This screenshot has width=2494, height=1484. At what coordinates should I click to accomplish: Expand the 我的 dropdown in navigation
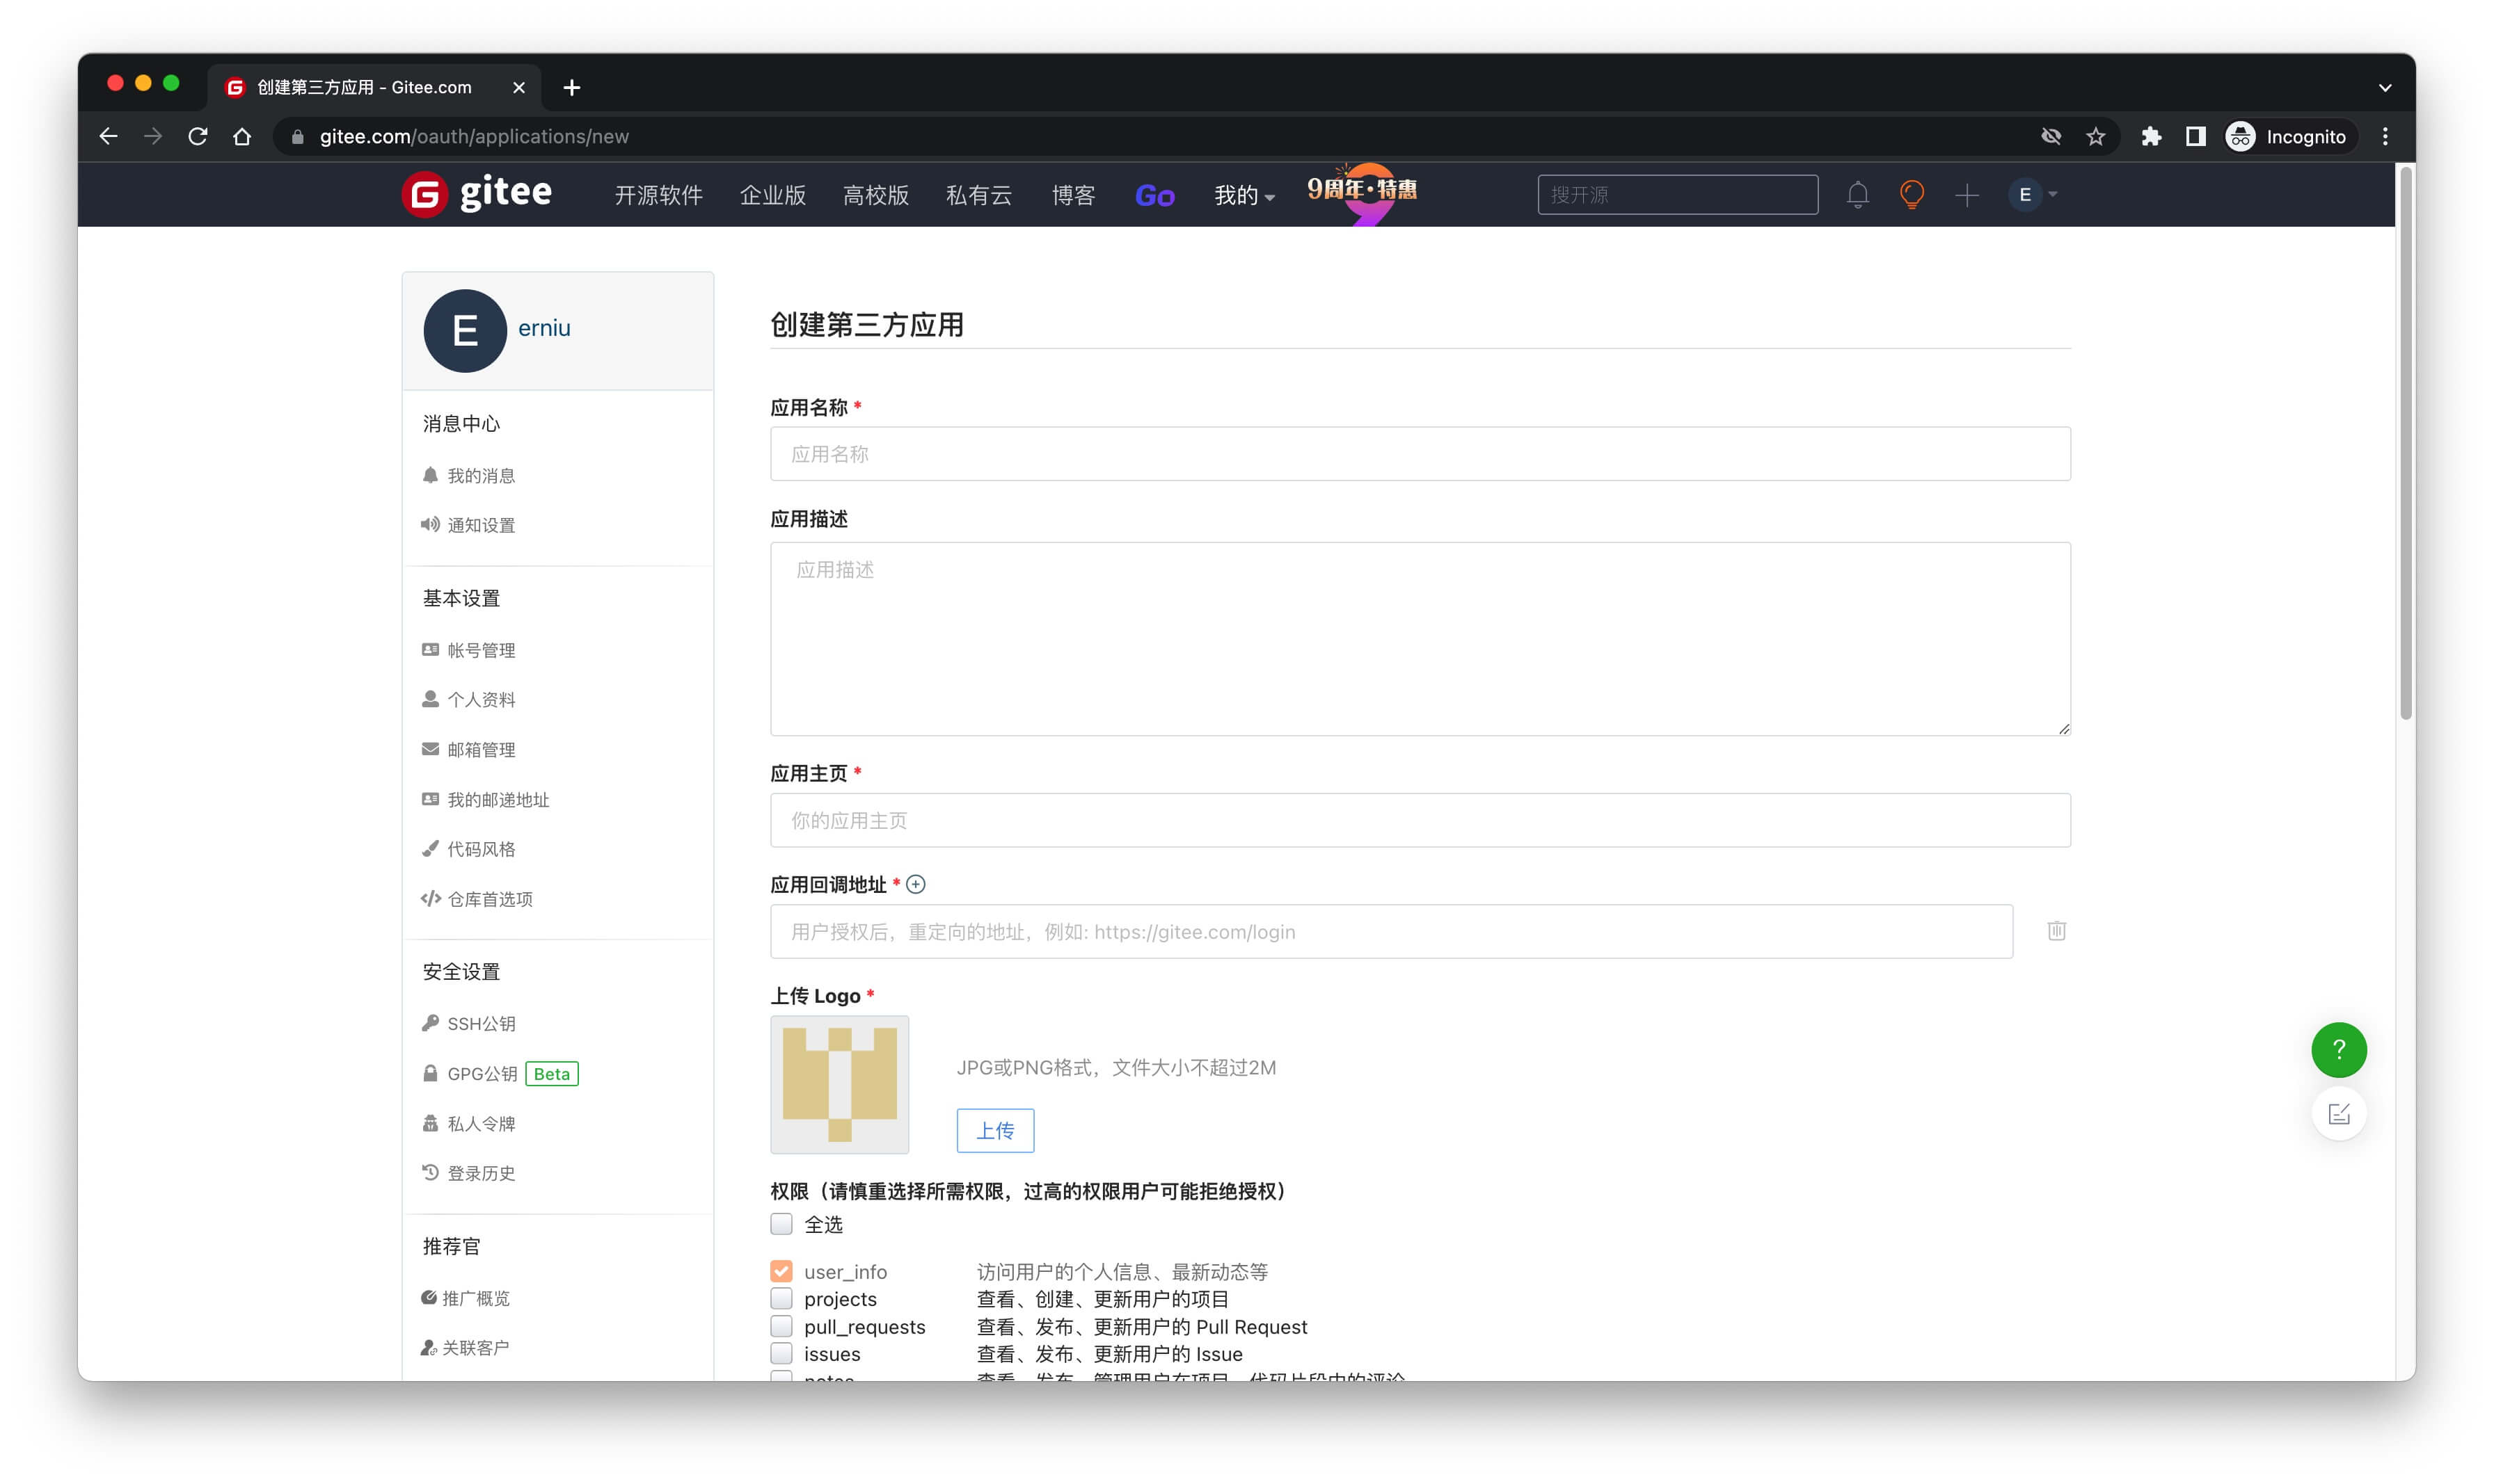[x=1244, y=195]
